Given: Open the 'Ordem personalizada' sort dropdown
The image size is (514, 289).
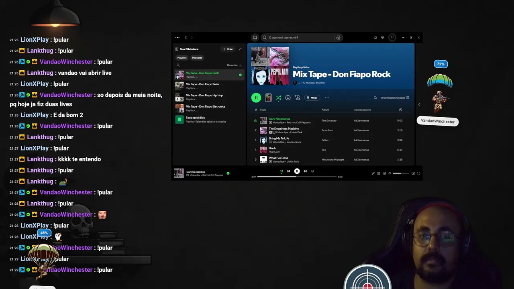Looking at the screenshot, I should pos(395,98).
